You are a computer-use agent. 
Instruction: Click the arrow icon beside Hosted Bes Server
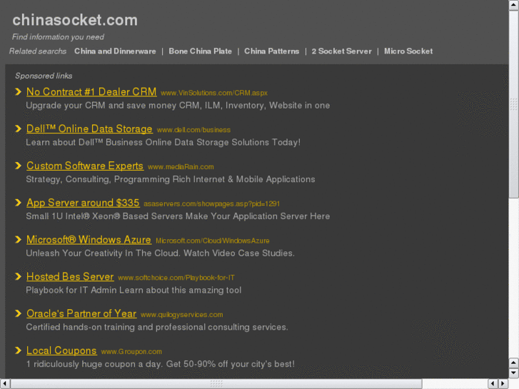(19, 276)
